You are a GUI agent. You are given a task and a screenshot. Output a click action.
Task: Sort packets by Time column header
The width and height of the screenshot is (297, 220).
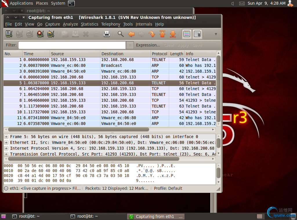point(36,54)
